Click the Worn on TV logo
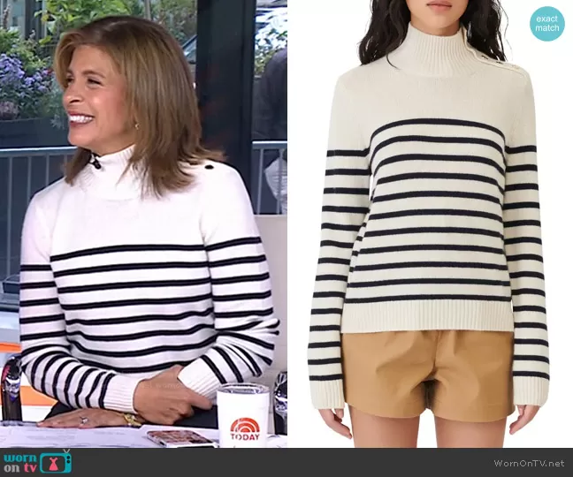Screen dimensions: 573x477 pyautogui.click(x=38, y=462)
